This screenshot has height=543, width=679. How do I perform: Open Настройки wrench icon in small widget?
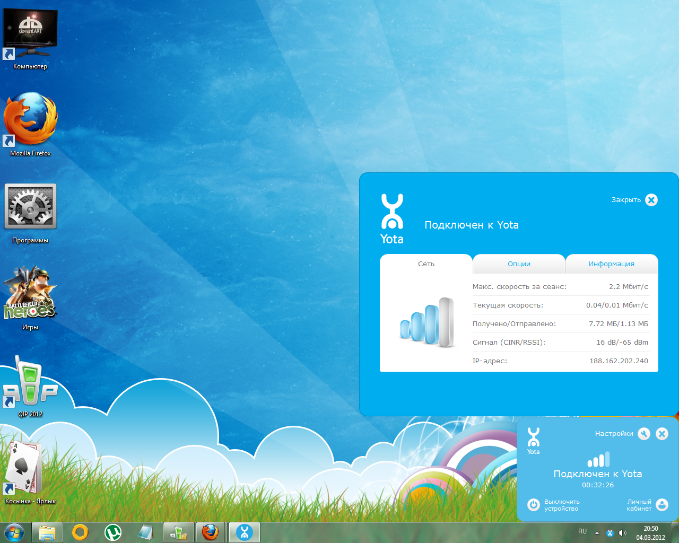click(644, 434)
